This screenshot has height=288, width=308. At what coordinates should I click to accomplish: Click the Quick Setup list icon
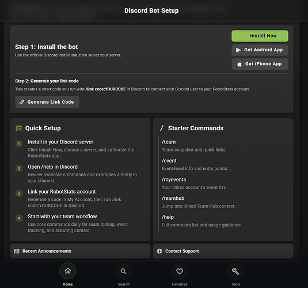click(18, 128)
